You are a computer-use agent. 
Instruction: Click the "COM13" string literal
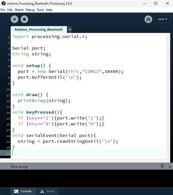[x=92, y=71]
